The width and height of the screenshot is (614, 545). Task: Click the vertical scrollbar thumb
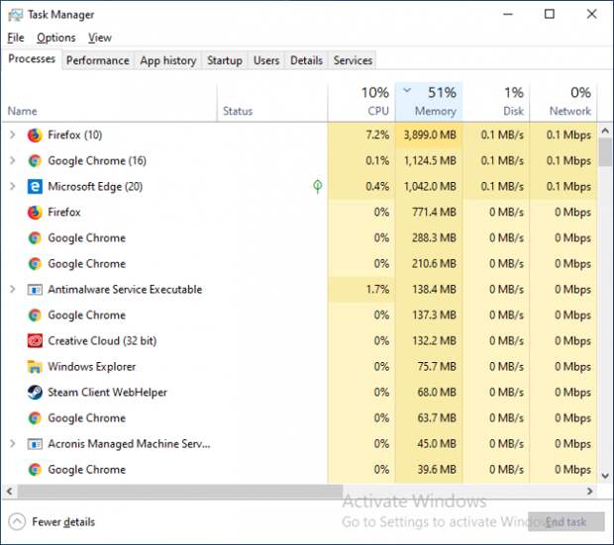coord(605,151)
